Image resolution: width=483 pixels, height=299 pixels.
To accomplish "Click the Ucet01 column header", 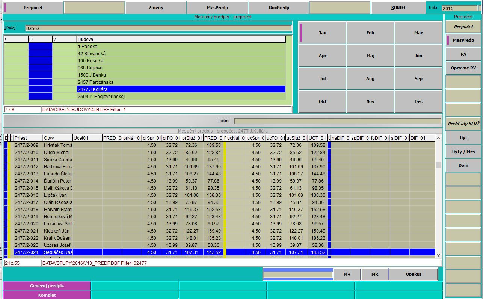I will point(87,138).
